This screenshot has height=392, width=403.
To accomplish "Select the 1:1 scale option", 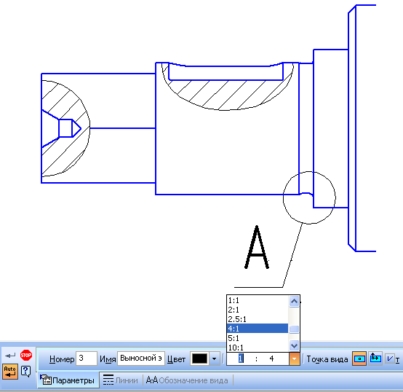I will click(x=258, y=300).
